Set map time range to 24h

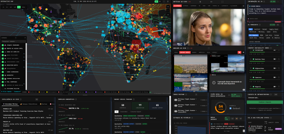pos(11,7)
